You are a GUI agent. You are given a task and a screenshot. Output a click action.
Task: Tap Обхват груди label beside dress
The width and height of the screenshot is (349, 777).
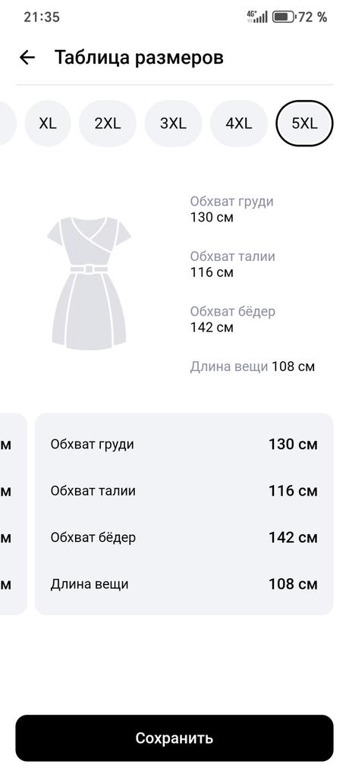pyautogui.click(x=231, y=202)
